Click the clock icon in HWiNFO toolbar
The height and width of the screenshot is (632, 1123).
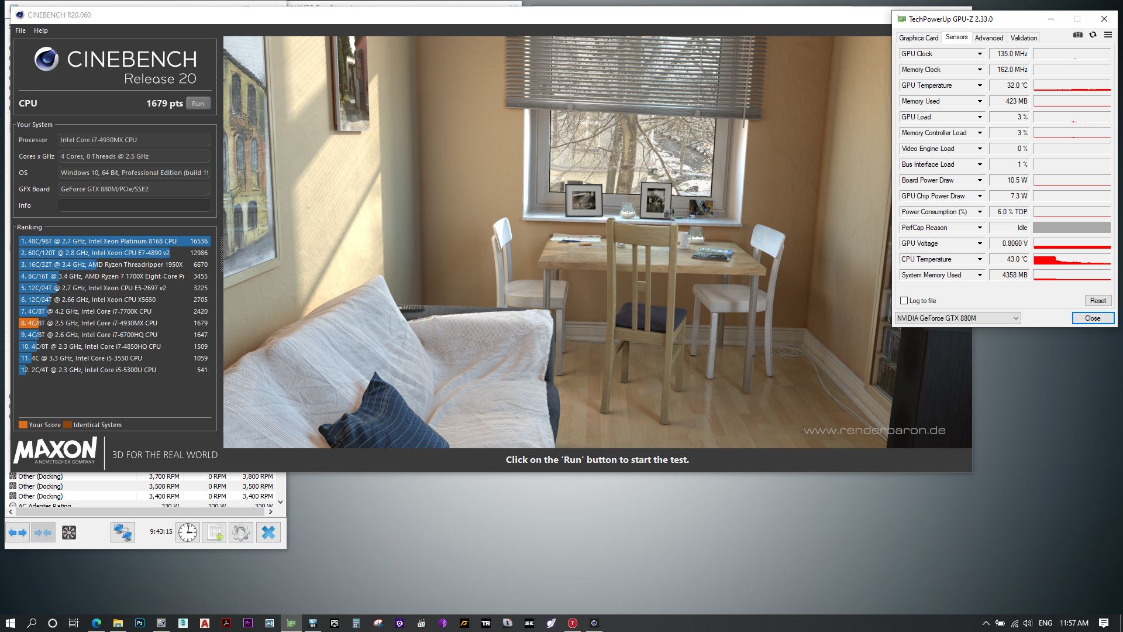(188, 533)
